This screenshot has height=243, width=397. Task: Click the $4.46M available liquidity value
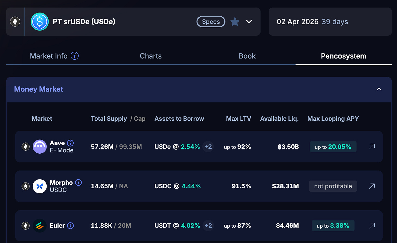[287, 226]
